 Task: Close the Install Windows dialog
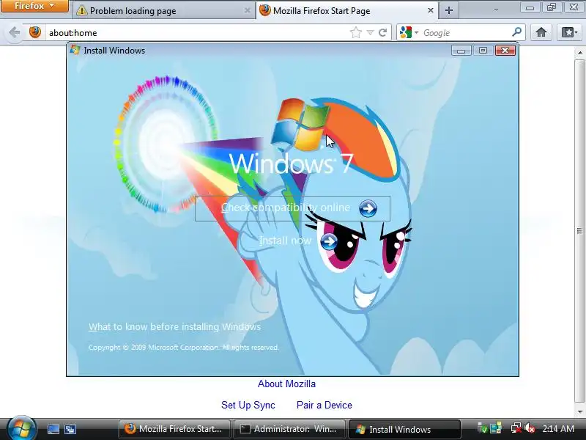coord(505,51)
